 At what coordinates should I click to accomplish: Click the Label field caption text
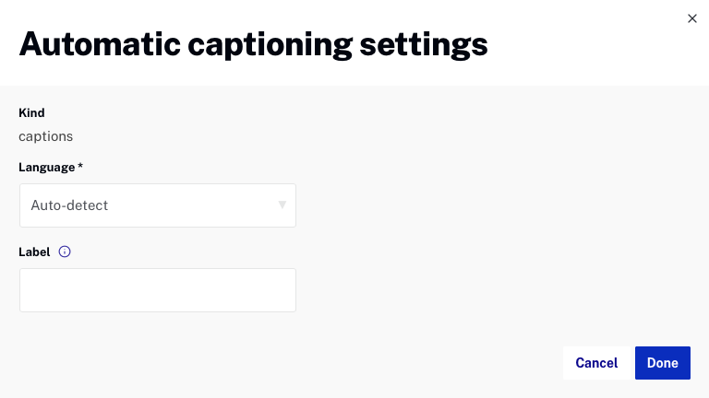(34, 251)
